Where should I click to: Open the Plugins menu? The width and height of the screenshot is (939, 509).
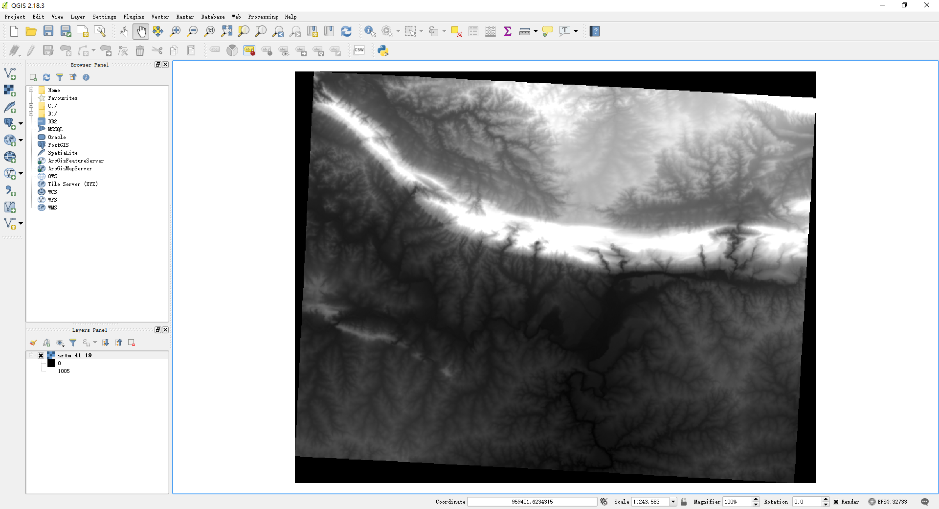pos(134,17)
